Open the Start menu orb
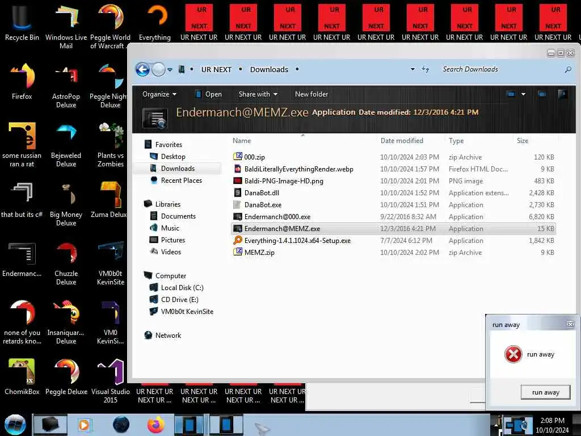The image size is (581, 436). [x=15, y=425]
